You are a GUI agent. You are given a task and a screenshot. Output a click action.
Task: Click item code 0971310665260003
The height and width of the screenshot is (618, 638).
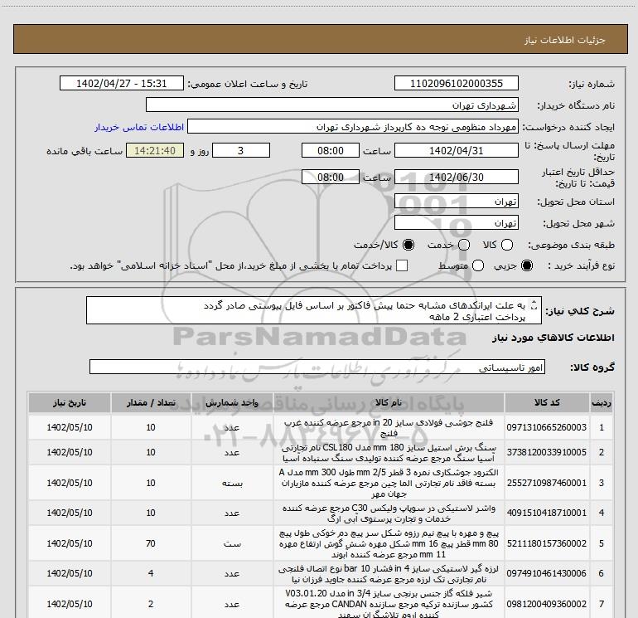click(x=547, y=427)
